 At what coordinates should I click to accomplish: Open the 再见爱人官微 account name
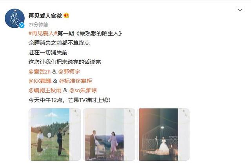tap(45, 16)
